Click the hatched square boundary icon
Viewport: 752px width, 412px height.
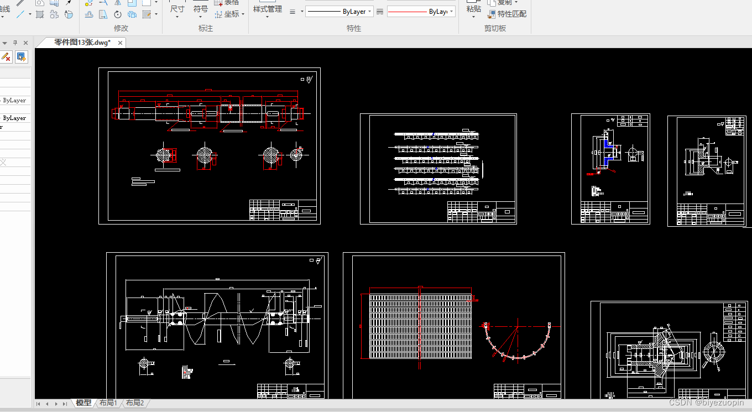tap(40, 14)
